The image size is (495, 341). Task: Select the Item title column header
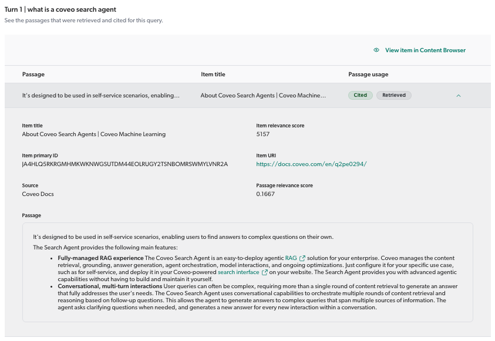click(x=213, y=75)
